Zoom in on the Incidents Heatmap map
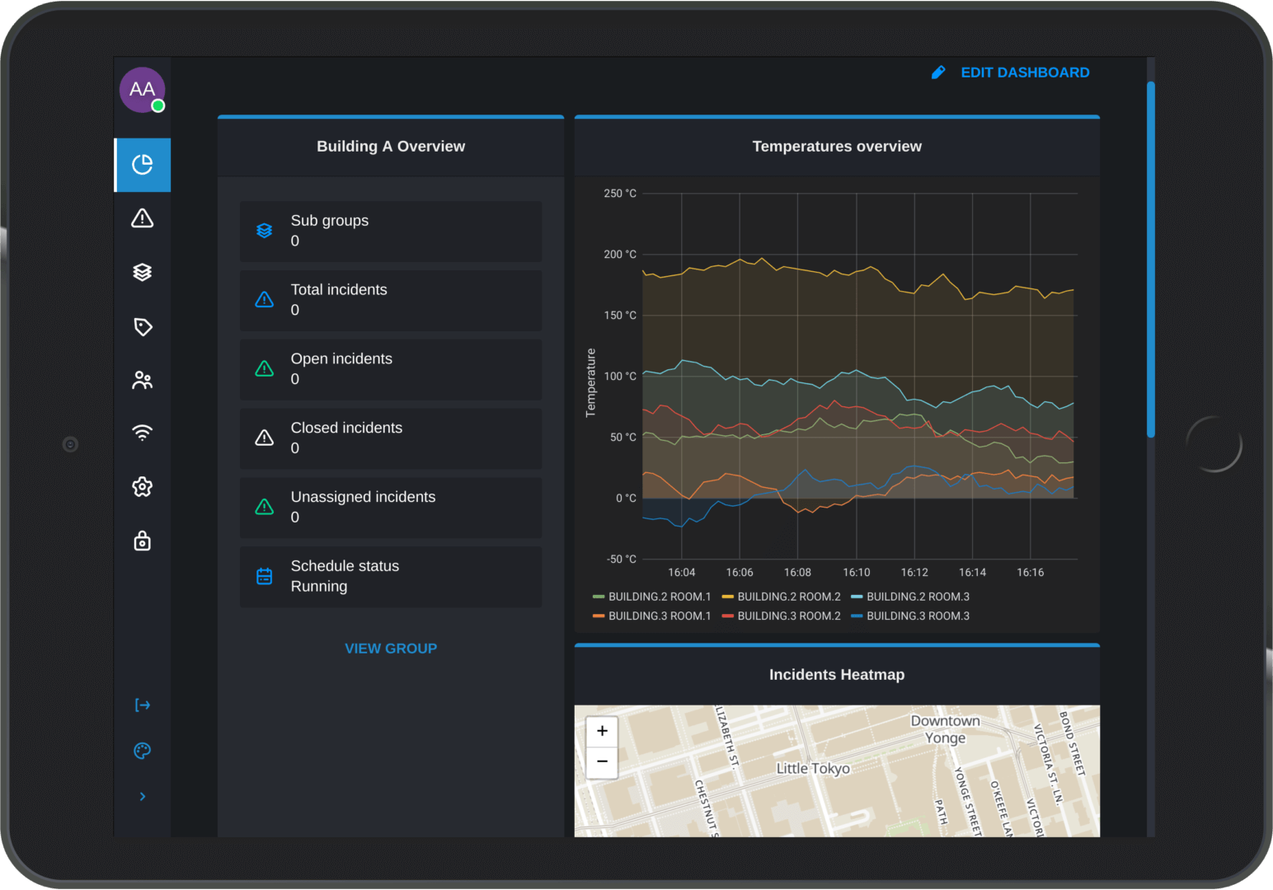Screen dimensions: 1273x890 point(601,731)
